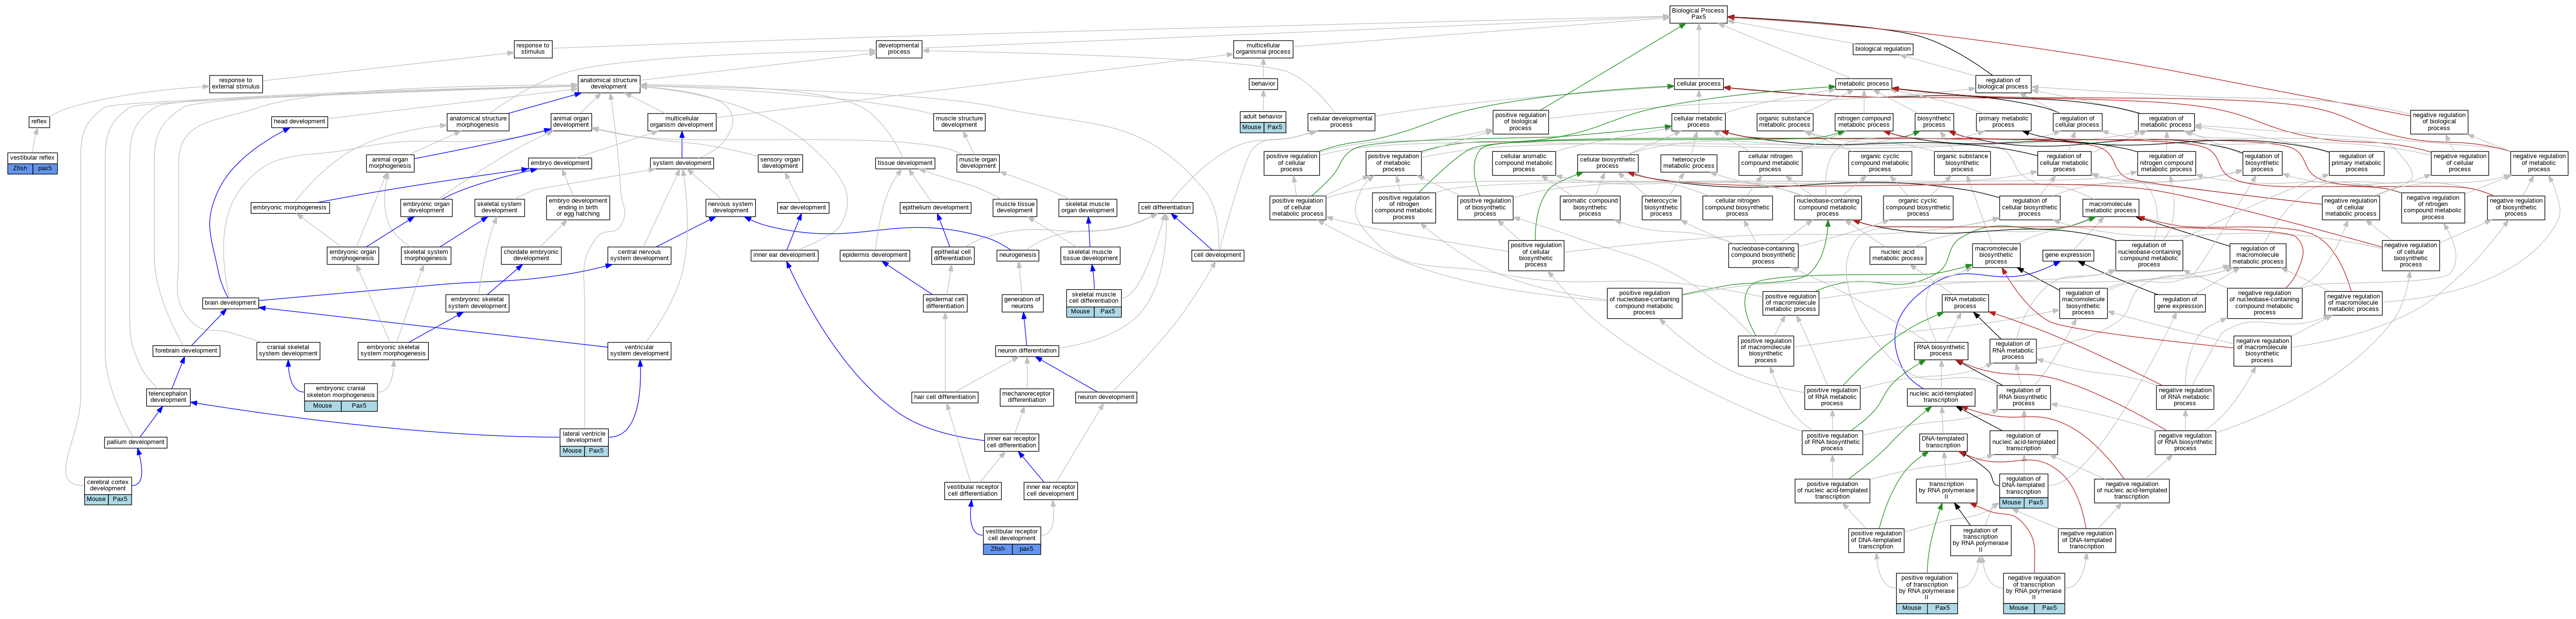
Task: Click the 'positive regulation of biological process' node
Action: [x=1520, y=121]
